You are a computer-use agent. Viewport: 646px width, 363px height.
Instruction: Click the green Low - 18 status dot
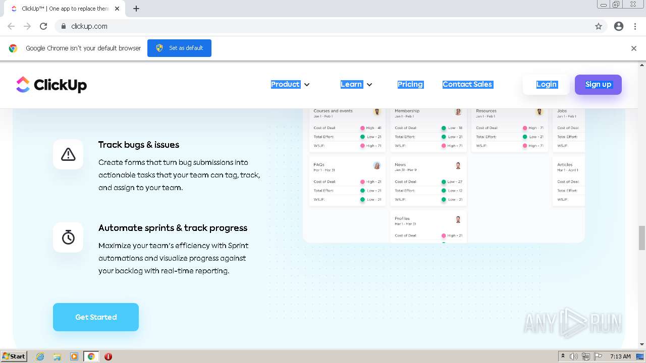pyautogui.click(x=444, y=128)
